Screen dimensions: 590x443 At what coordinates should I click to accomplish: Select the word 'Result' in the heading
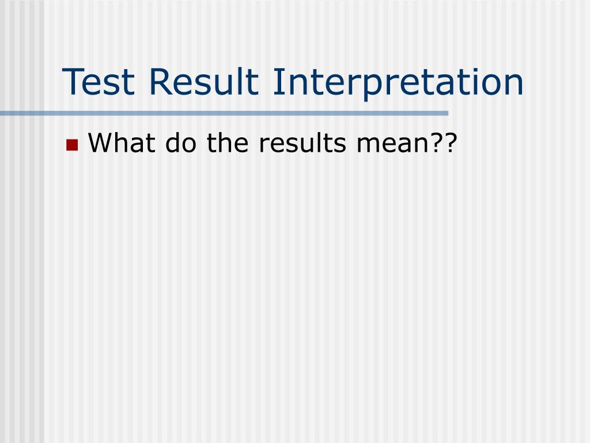pyautogui.click(x=204, y=81)
